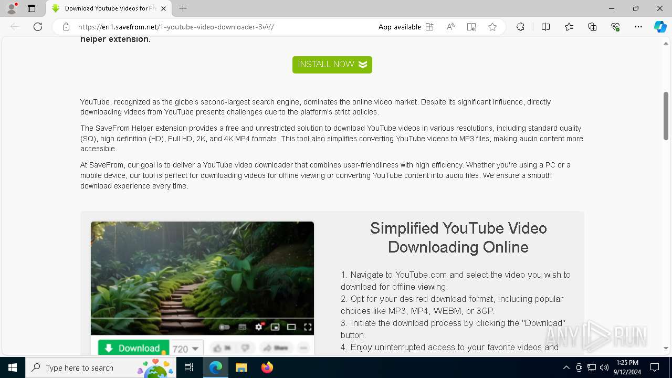Expand the 720 quality dropdown
Viewport: 672px width, 378px height.
tap(186, 349)
